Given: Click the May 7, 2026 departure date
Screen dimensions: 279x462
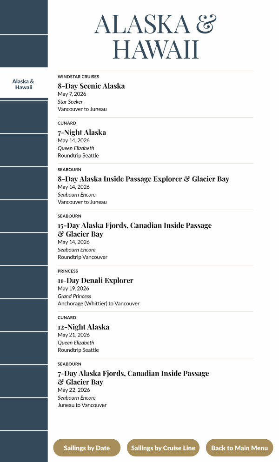Looking at the screenshot, I should (x=72, y=94).
